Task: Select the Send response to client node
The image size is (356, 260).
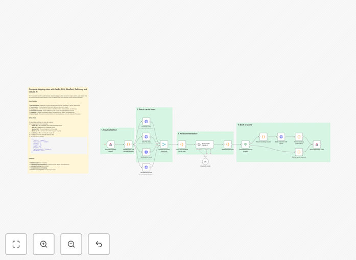Action: click(x=317, y=145)
